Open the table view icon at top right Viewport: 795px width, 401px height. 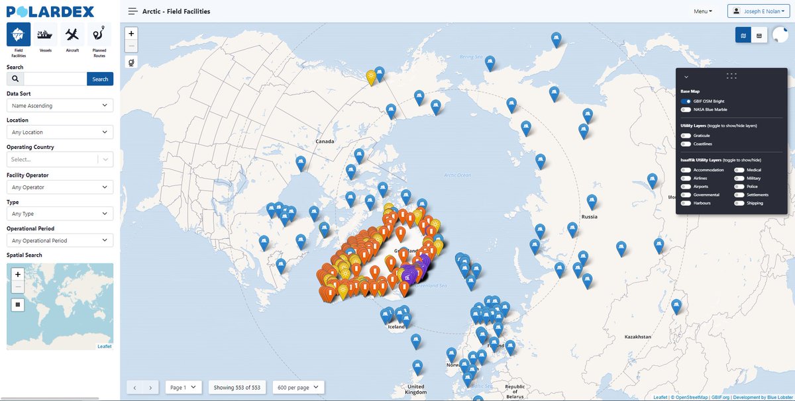760,34
